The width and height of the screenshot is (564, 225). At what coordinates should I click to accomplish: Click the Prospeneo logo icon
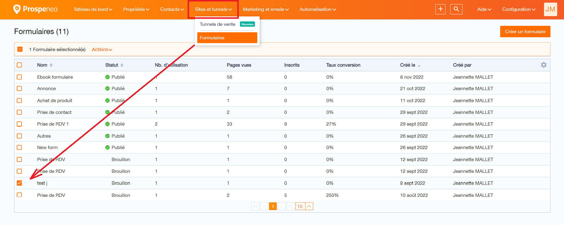click(17, 9)
